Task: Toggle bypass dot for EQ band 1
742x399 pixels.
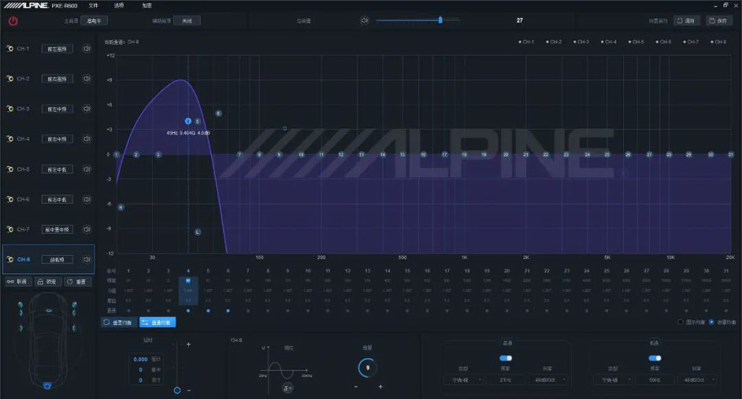Action: click(x=128, y=311)
